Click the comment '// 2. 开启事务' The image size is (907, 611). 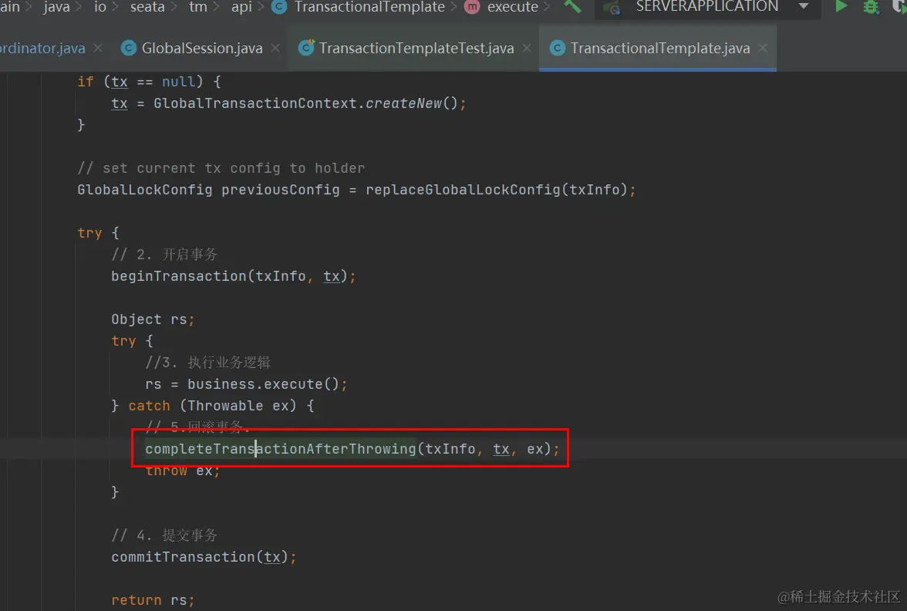click(164, 255)
